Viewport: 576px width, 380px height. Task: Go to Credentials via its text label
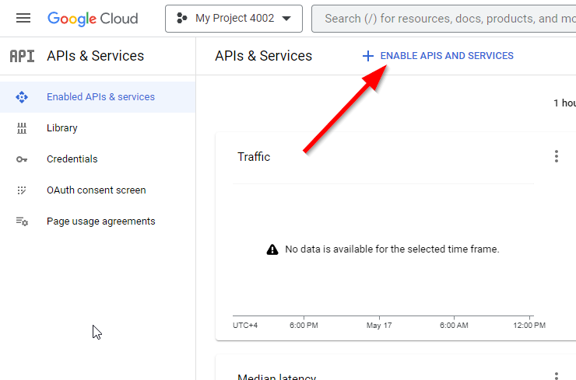coord(72,159)
